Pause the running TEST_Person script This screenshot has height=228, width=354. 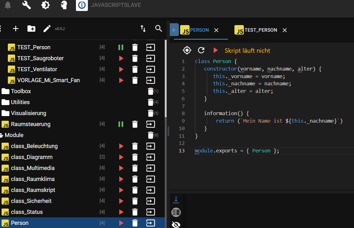121,47
